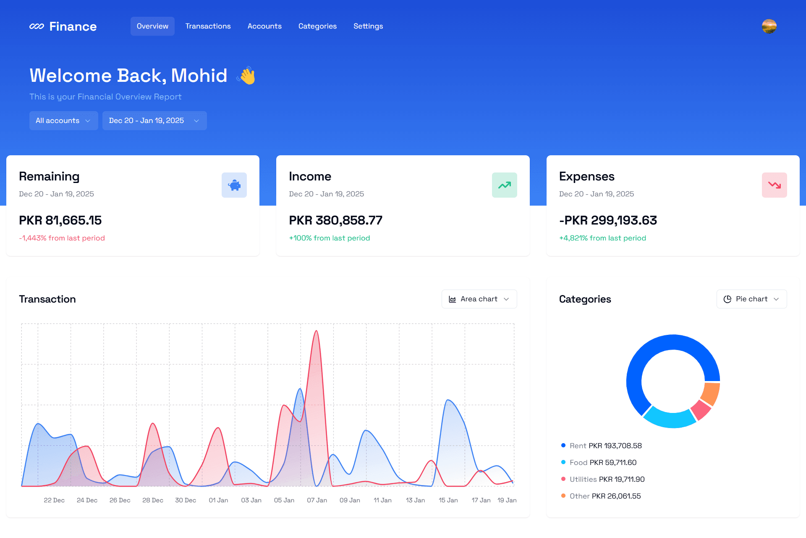Click the green trending-up icon on Income card
806x538 pixels.
point(504,185)
